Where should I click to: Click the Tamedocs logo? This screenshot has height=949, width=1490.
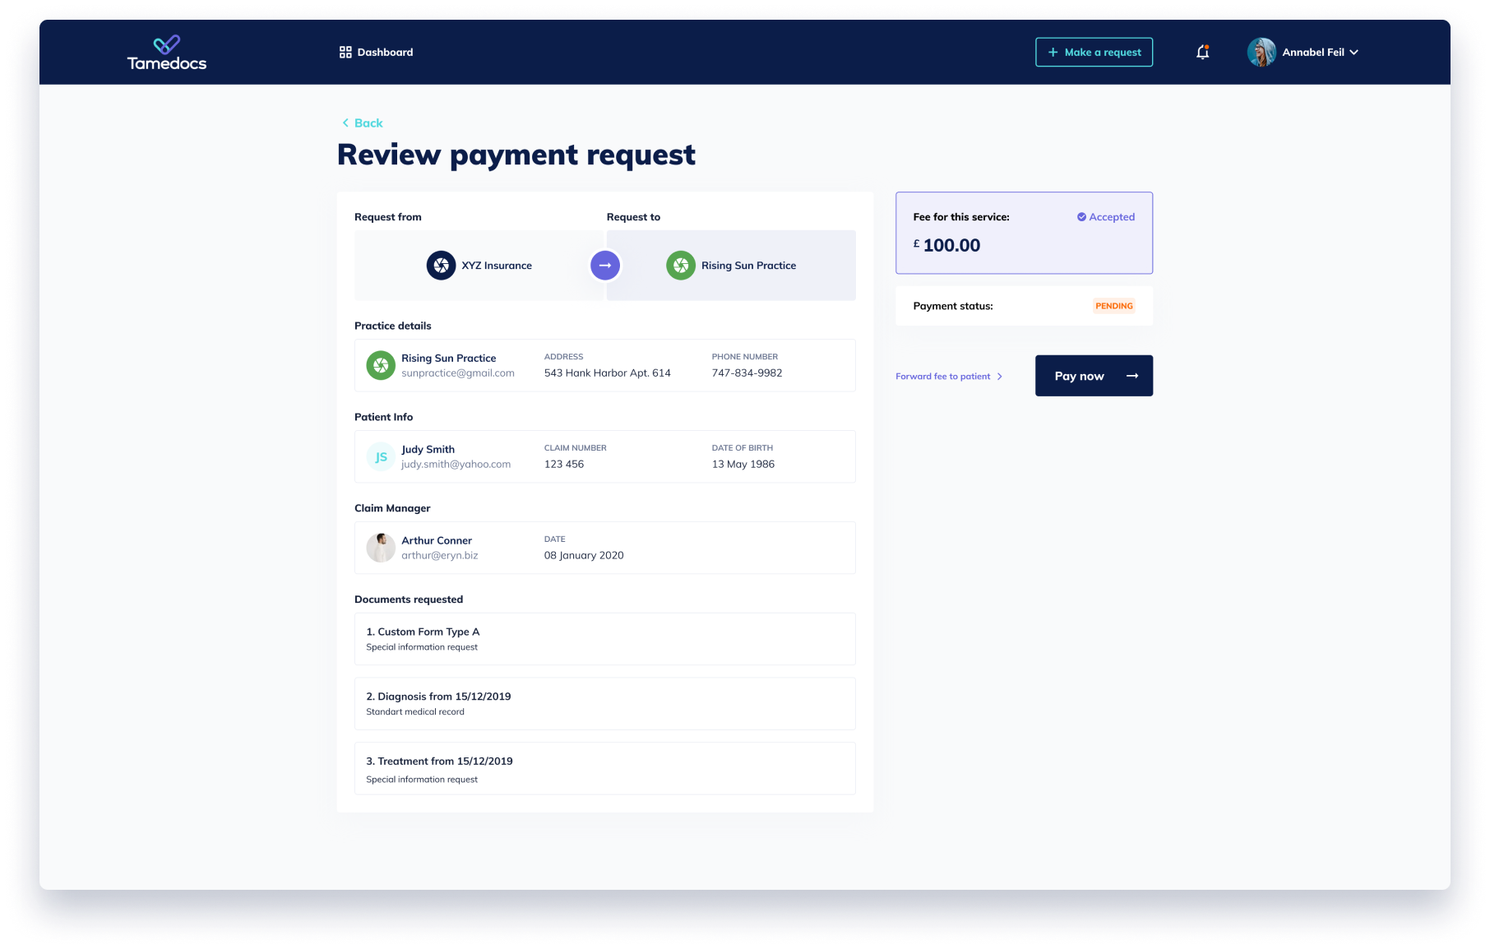click(x=167, y=53)
